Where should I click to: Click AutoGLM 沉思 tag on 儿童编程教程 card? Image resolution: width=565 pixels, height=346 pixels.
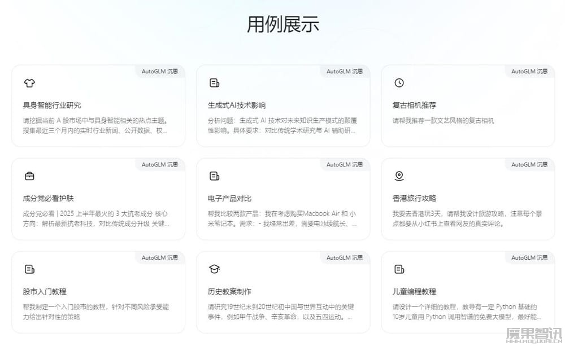(529, 258)
